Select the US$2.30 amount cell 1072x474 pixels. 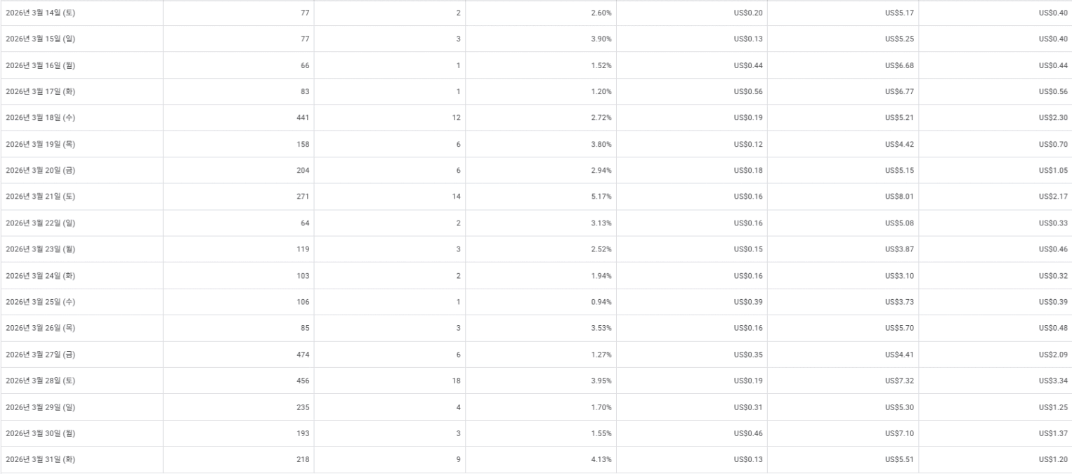pyautogui.click(x=1053, y=118)
